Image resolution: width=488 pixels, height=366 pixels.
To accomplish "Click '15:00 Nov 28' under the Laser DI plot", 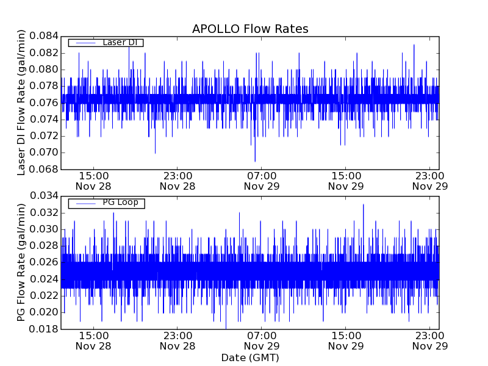I will point(93,181).
